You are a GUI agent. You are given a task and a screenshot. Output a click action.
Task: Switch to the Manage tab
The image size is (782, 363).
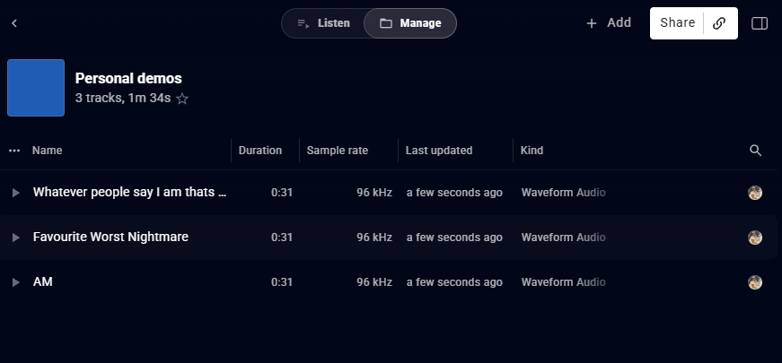(410, 23)
